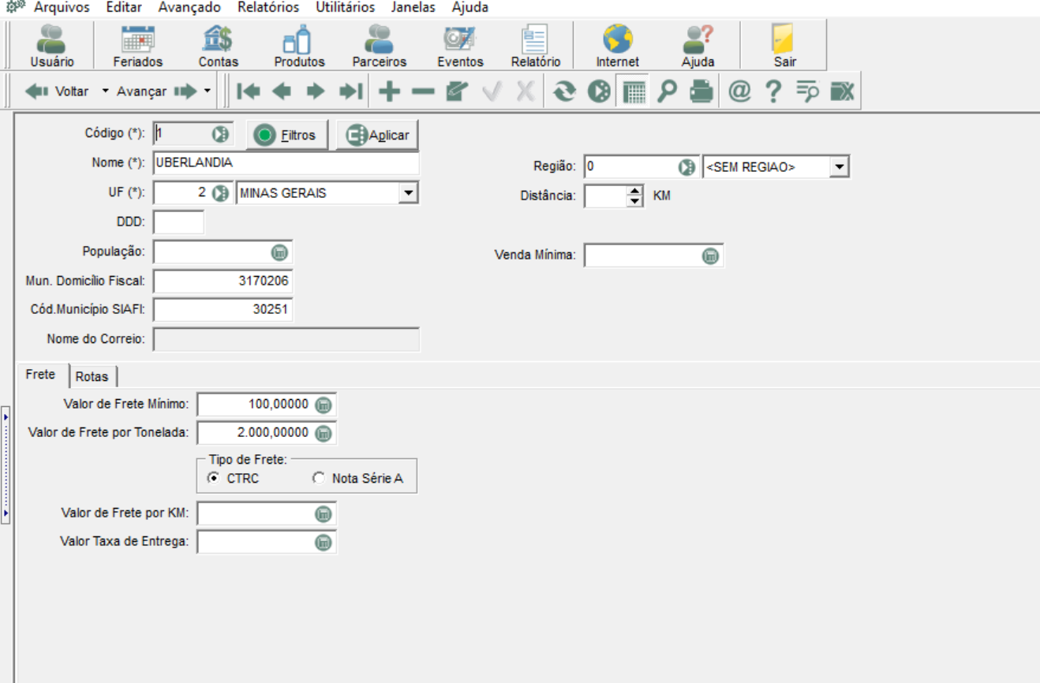Go to the first record
The height and width of the screenshot is (683, 1040).
(x=248, y=91)
